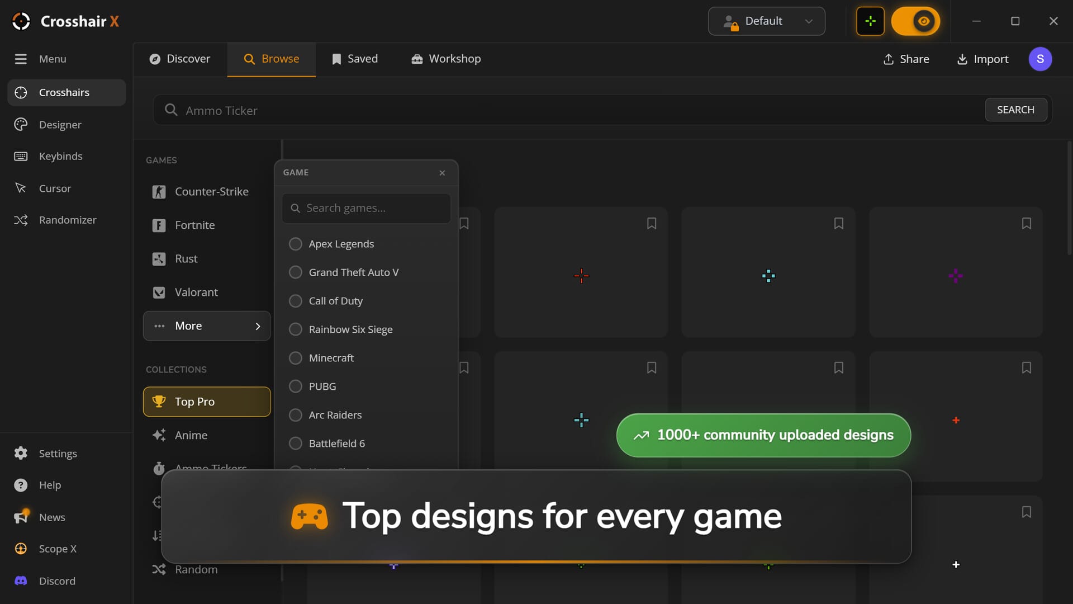Screen dimensions: 1073x604
Task: Bookmark the red crosshair card
Action: point(651,224)
